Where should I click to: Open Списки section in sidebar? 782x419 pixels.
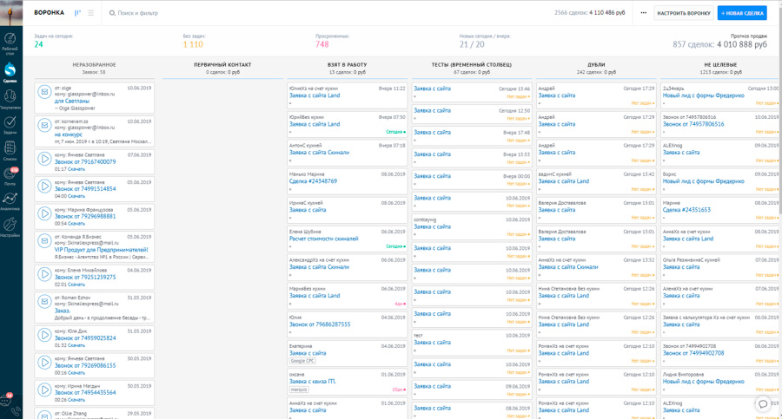coord(10,150)
